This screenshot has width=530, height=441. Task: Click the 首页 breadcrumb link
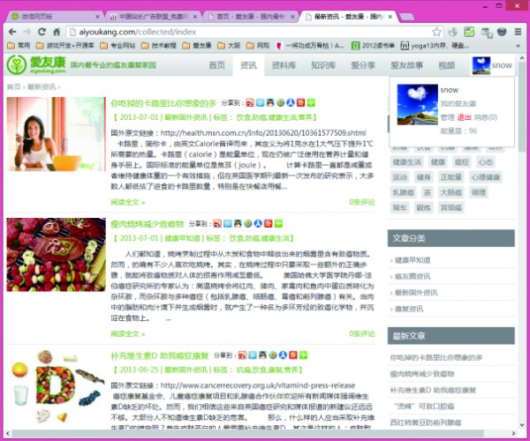14,86
